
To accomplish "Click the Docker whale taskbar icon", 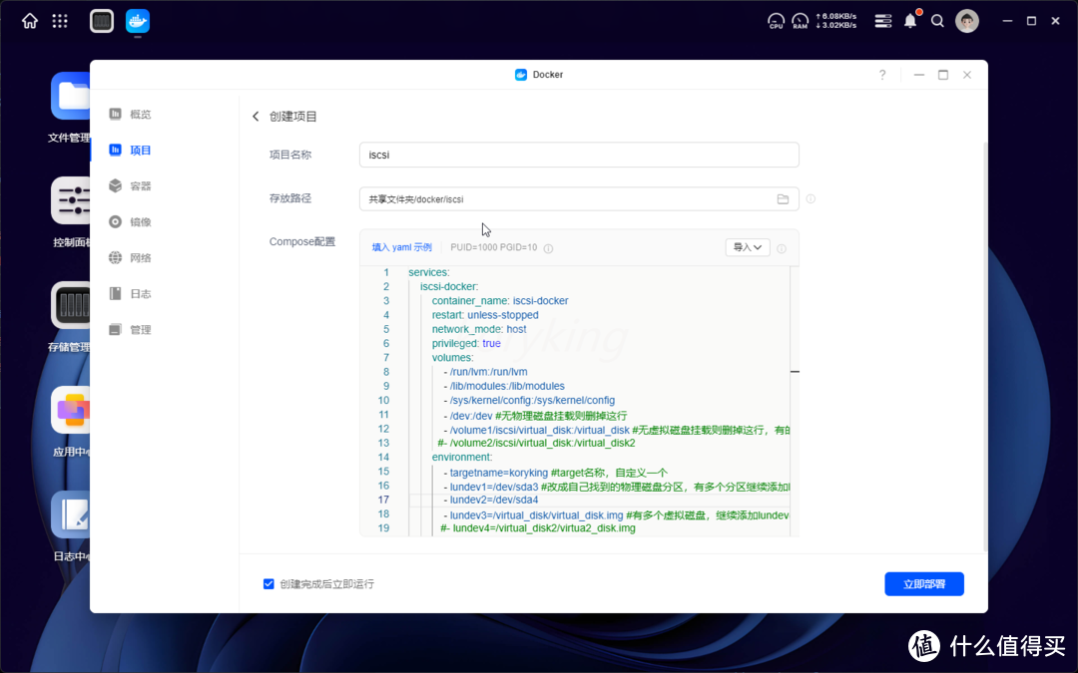I will pyautogui.click(x=138, y=21).
